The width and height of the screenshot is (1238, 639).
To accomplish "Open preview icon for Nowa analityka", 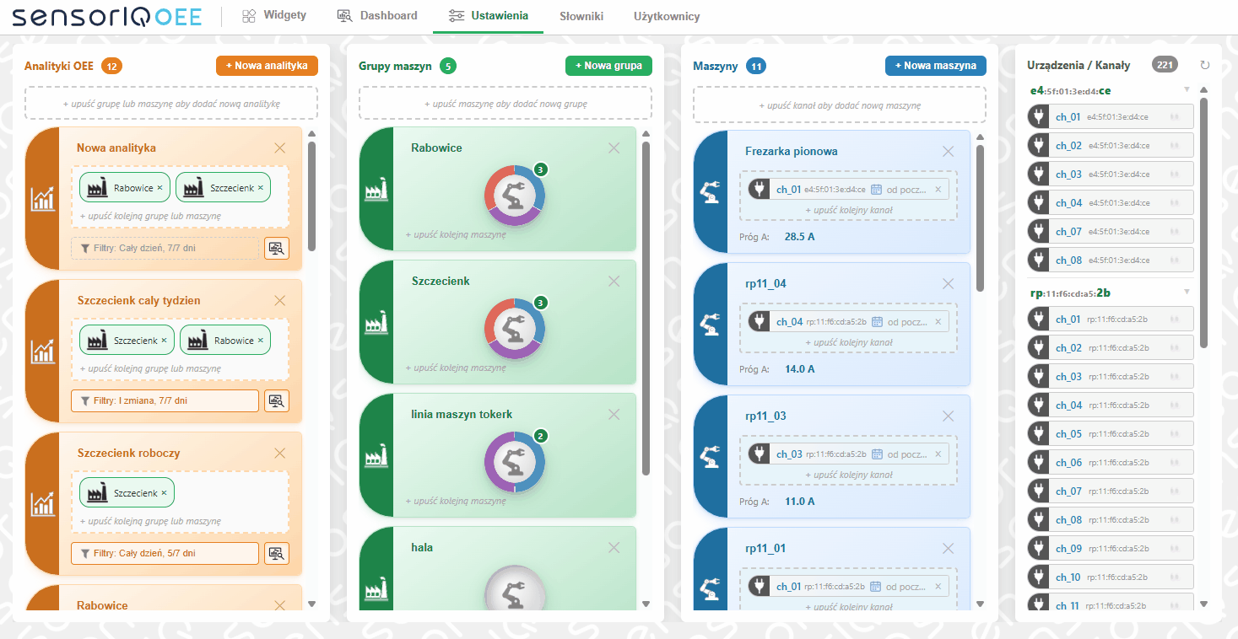I will tap(277, 248).
